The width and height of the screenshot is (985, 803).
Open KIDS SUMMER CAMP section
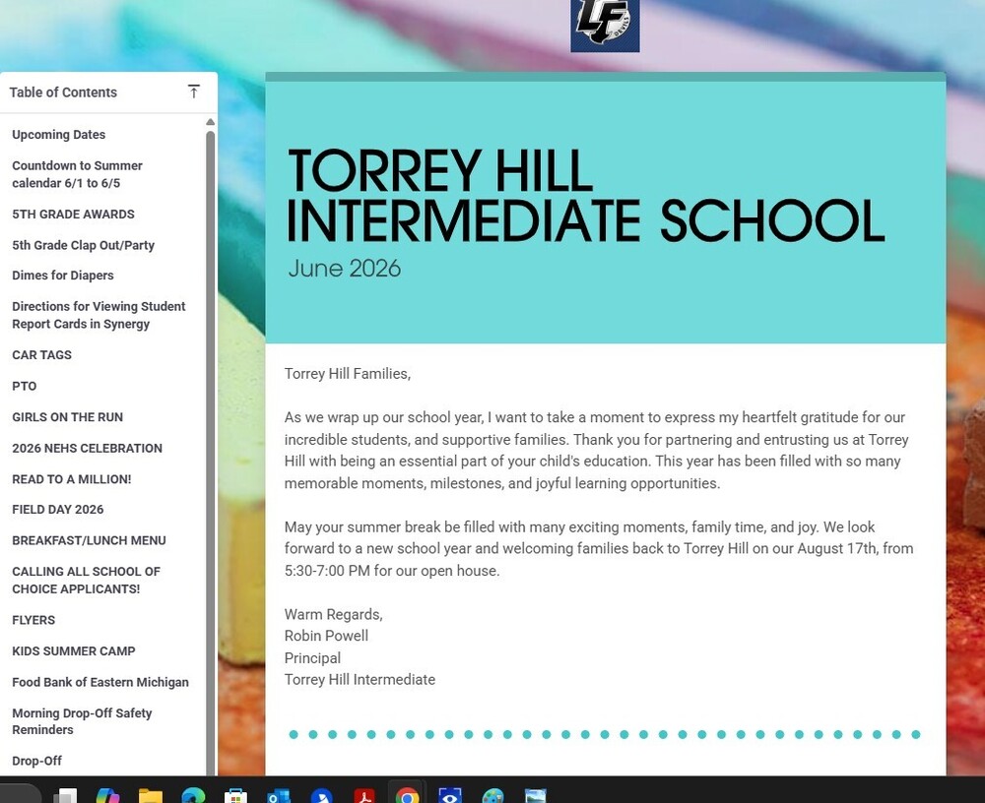[74, 651]
